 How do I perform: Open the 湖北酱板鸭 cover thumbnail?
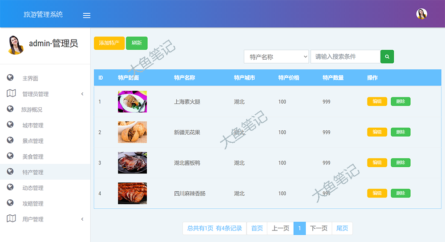tap(133, 163)
